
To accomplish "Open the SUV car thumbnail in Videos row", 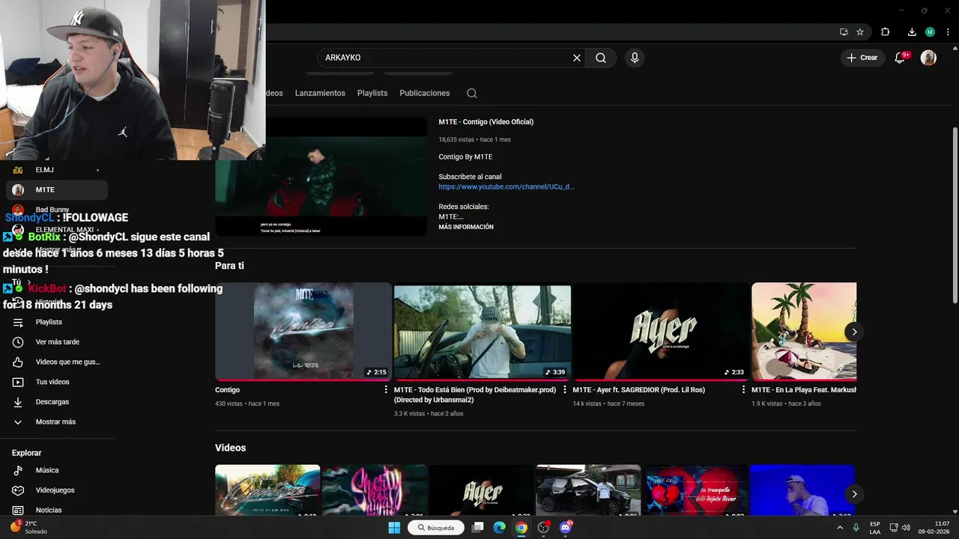I will (x=588, y=490).
